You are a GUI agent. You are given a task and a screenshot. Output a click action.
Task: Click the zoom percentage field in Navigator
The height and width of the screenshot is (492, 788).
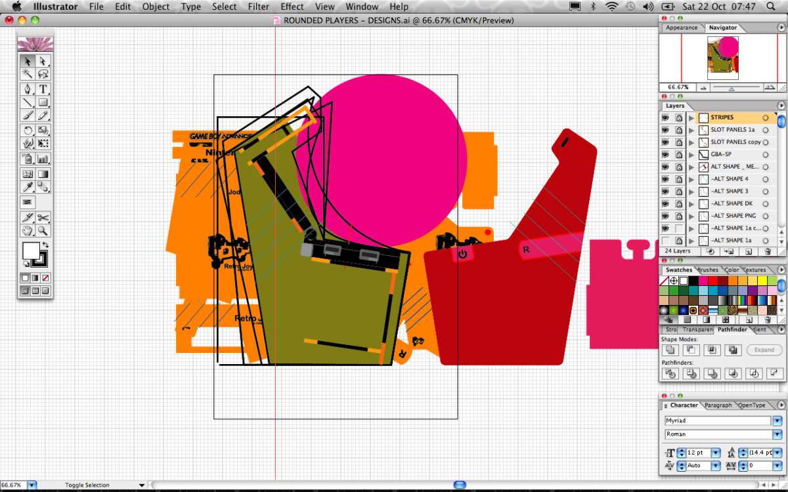pyautogui.click(x=678, y=87)
